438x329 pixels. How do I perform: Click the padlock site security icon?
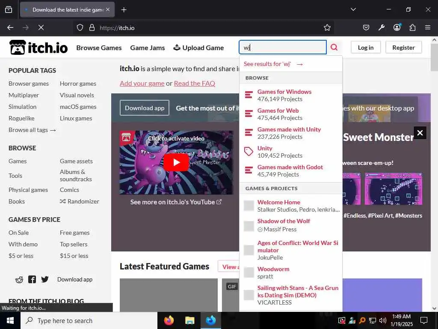[92, 28]
